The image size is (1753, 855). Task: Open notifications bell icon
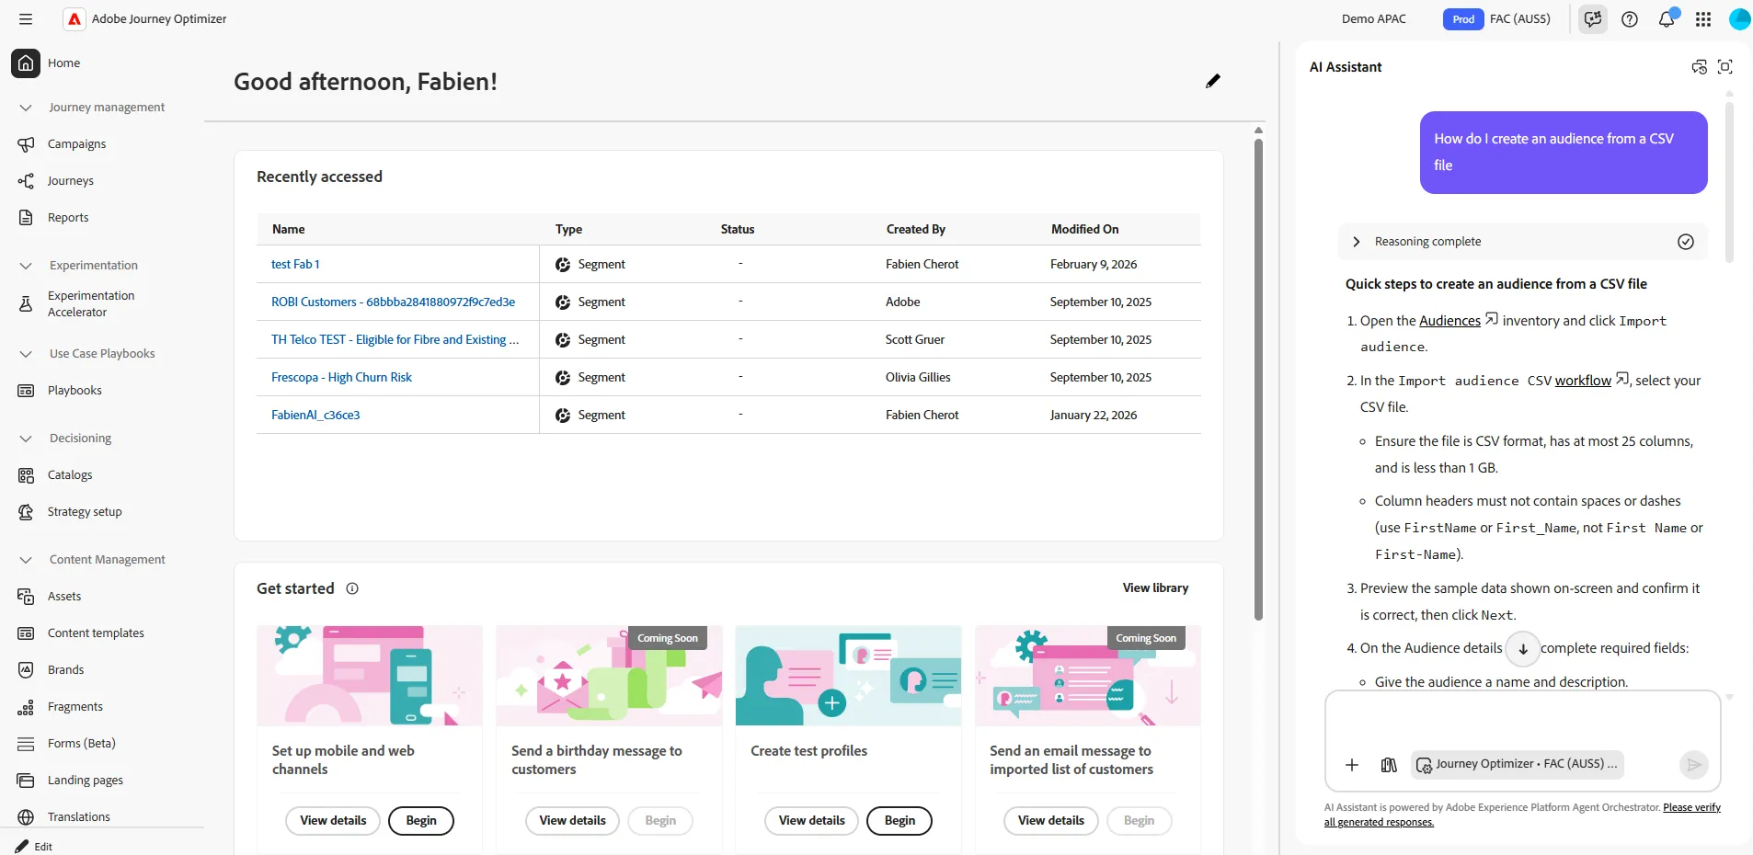[x=1667, y=18]
